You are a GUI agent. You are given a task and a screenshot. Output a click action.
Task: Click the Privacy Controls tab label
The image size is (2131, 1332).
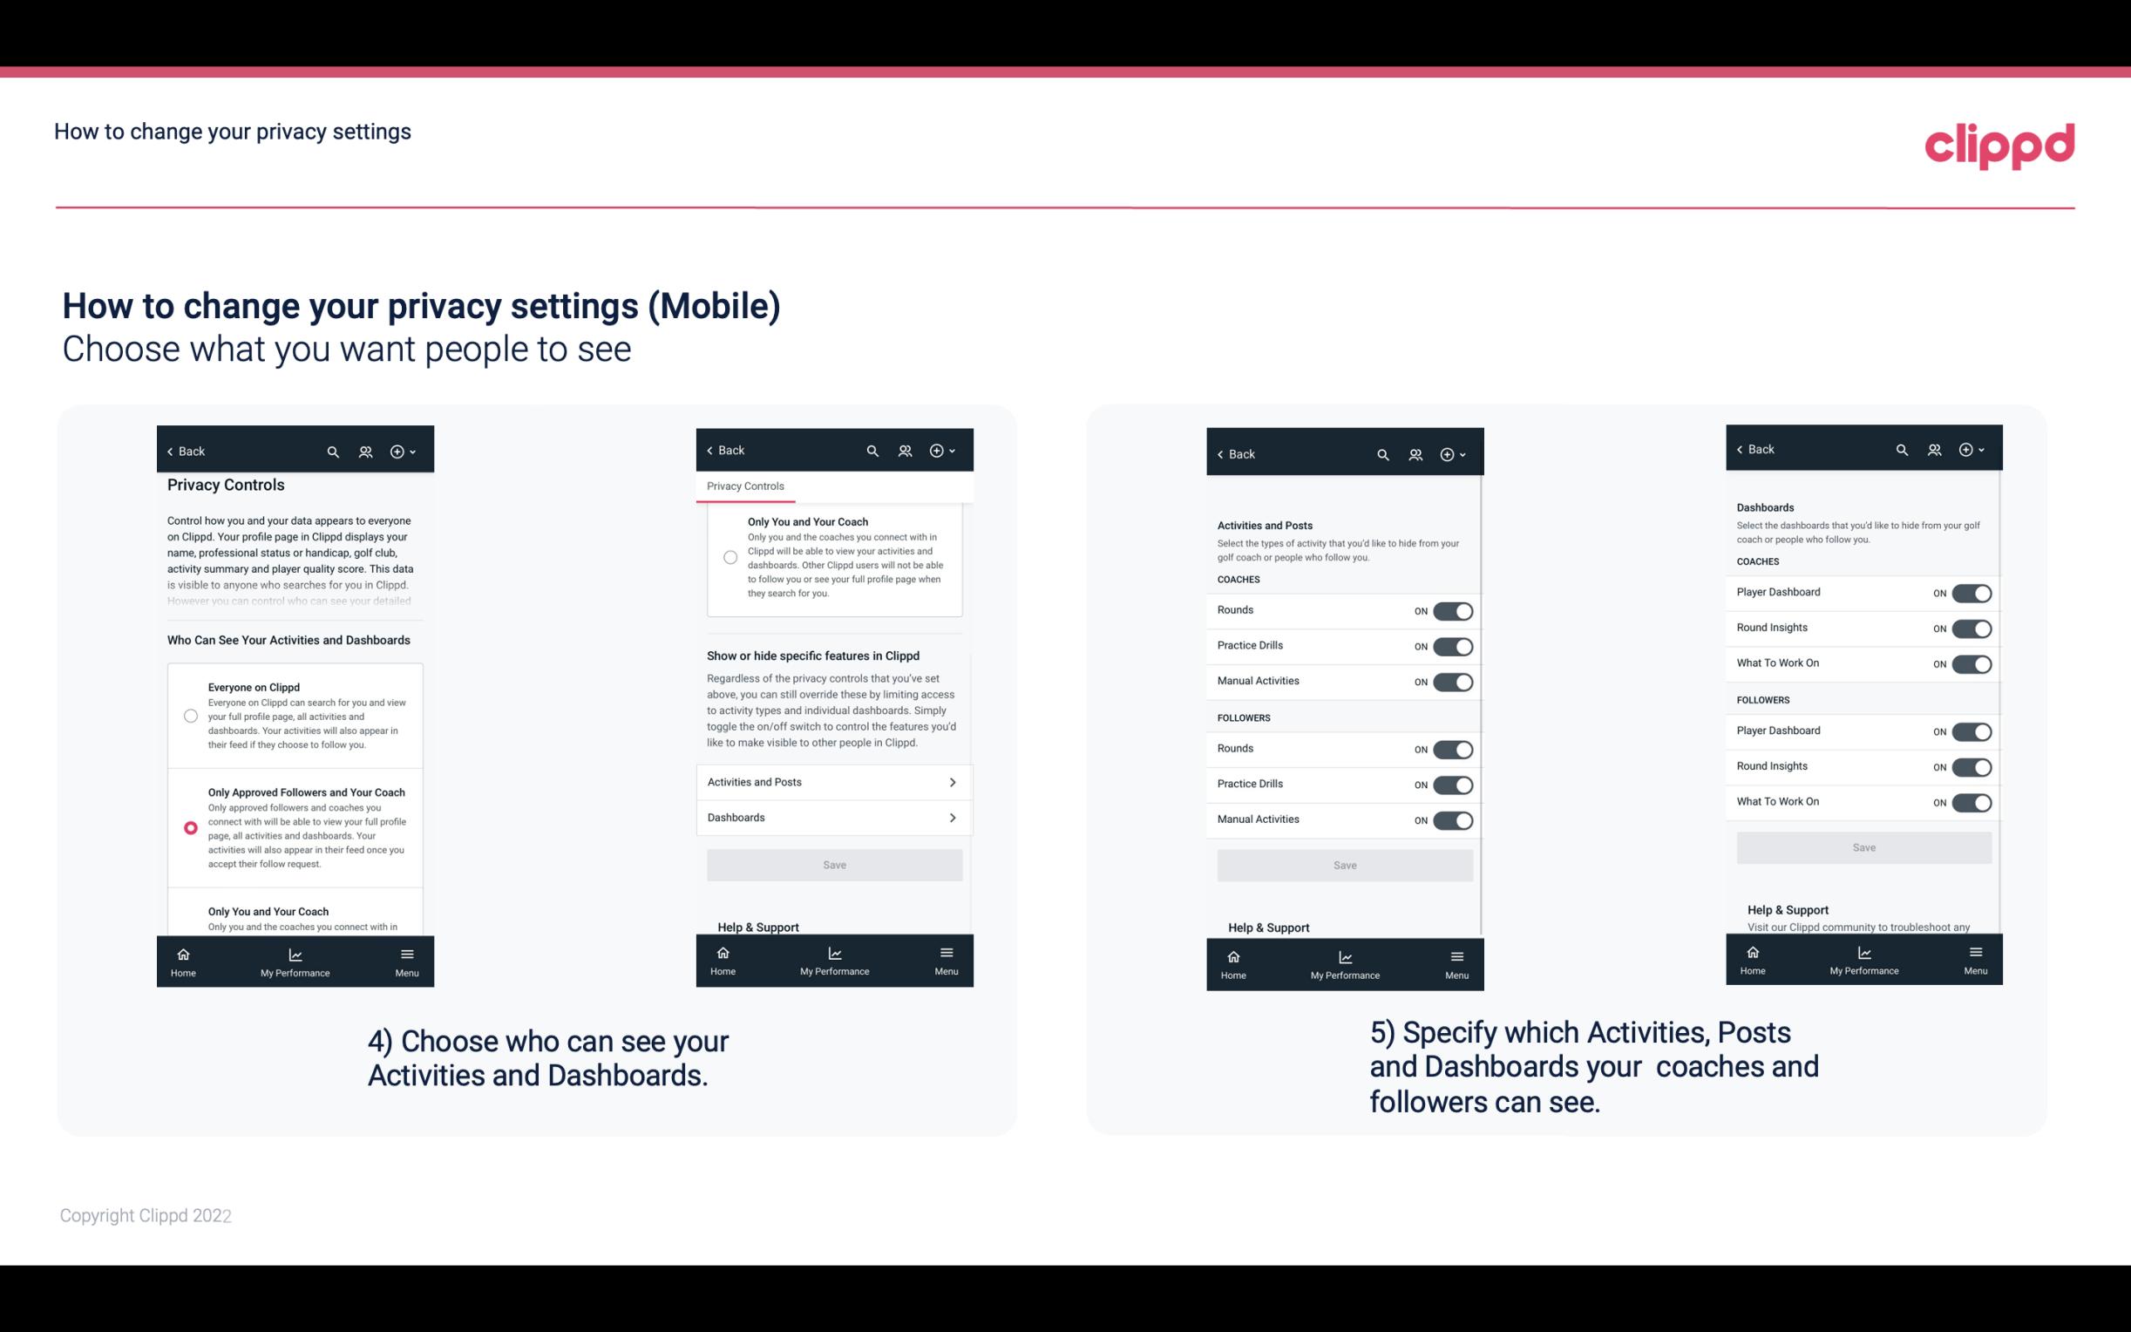745,486
